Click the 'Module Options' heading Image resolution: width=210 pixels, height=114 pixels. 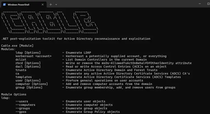pos(14,94)
